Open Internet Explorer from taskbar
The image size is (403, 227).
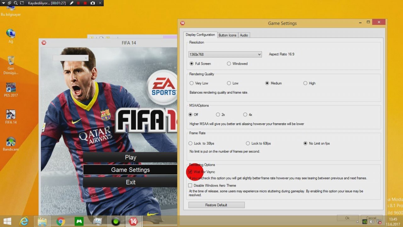coord(24,221)
